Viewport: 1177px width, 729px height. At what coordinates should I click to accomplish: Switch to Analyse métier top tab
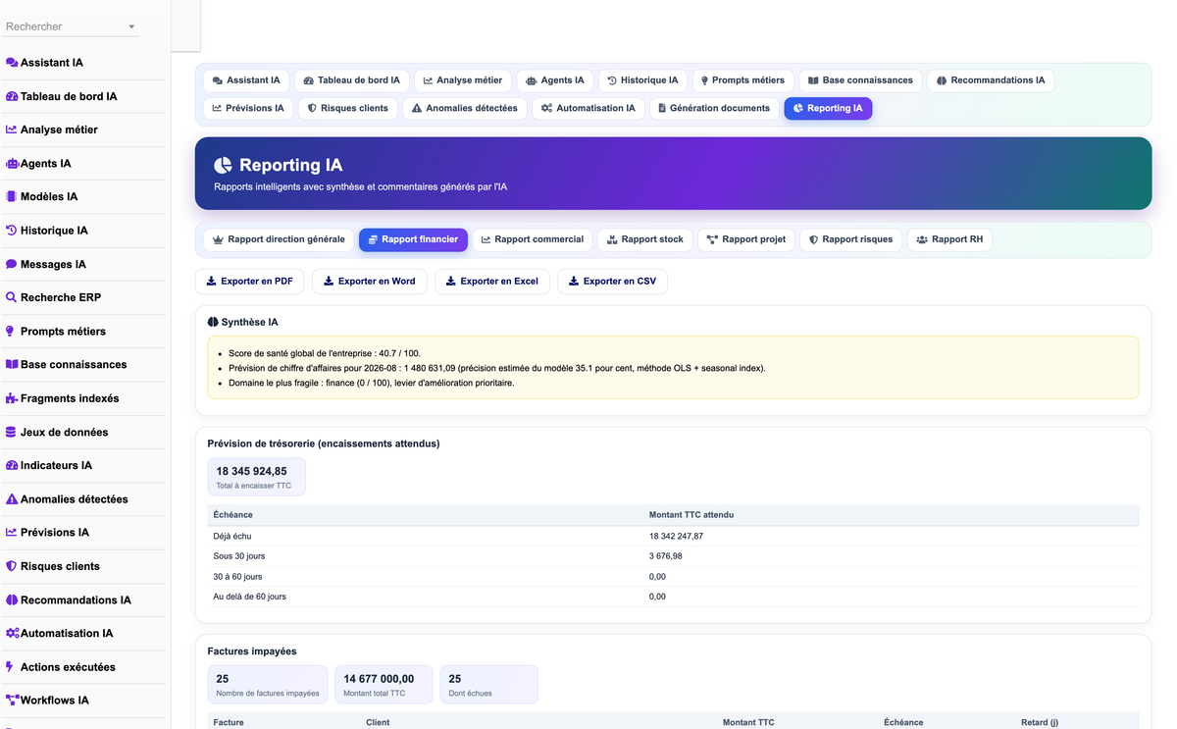(463, 80)
